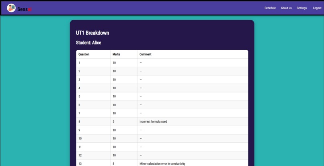
Task: Click question number 1 cell
Action: [x=93, y=63]
